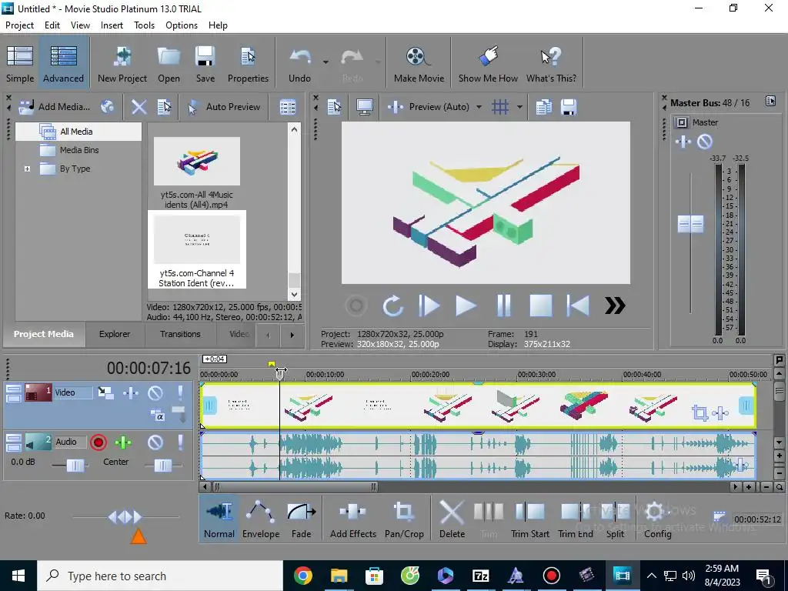Image resolution: width=788 pixels, height=591 pixels.
Task: Click the Play button in preview
Action: coord(466,306)
